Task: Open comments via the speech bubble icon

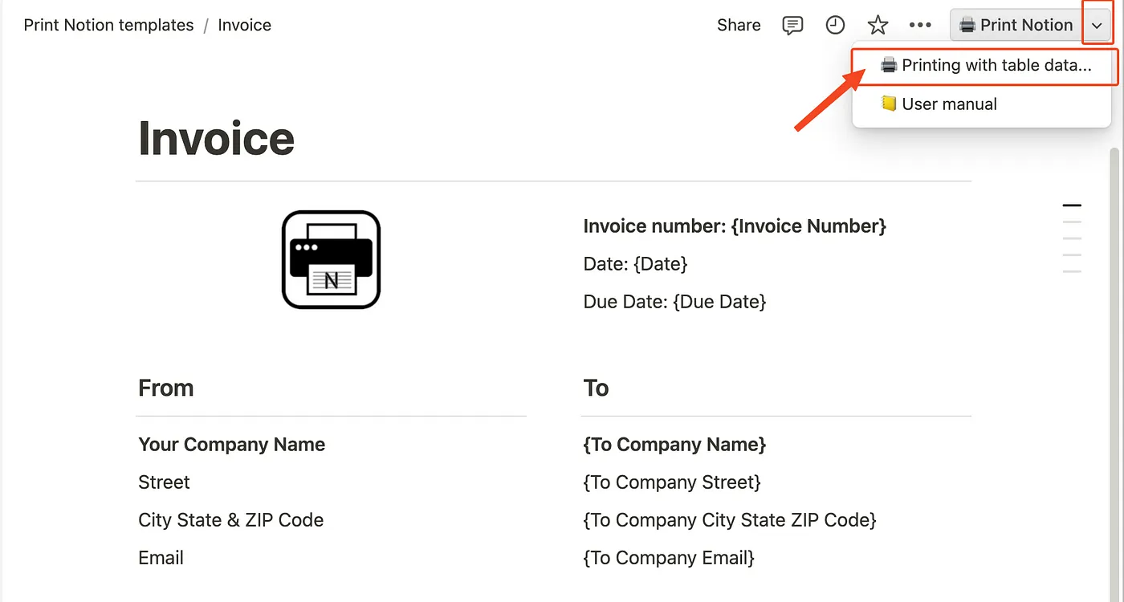Action: coord(792,25)
